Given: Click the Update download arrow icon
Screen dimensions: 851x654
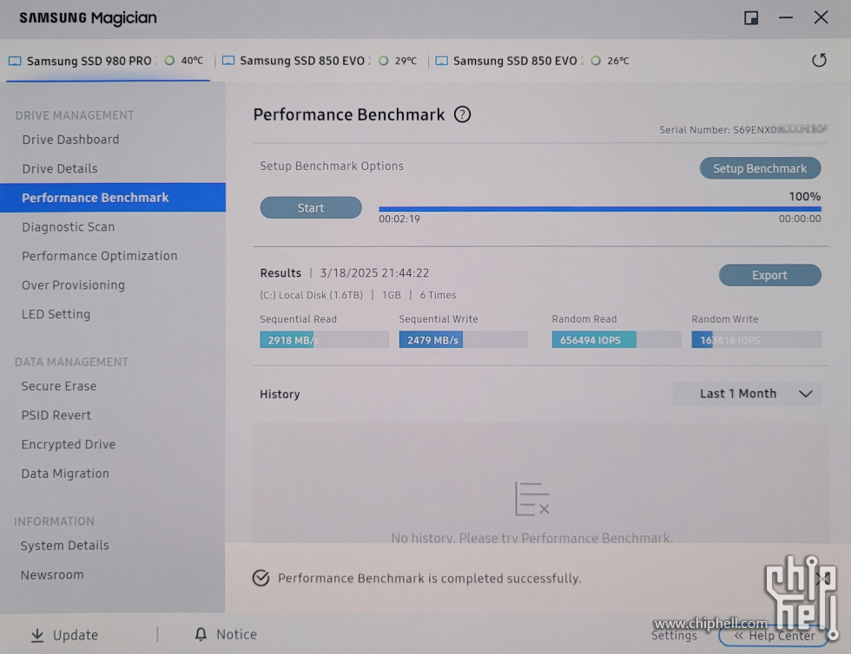Looking at the screenshot, I should tap(36, 635).
